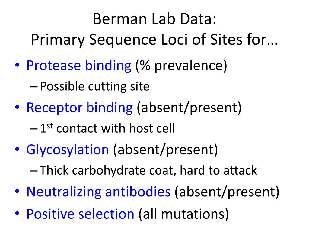Click the dash before "Possible cutting site"

pyautogui.click(x=34, y=87)
